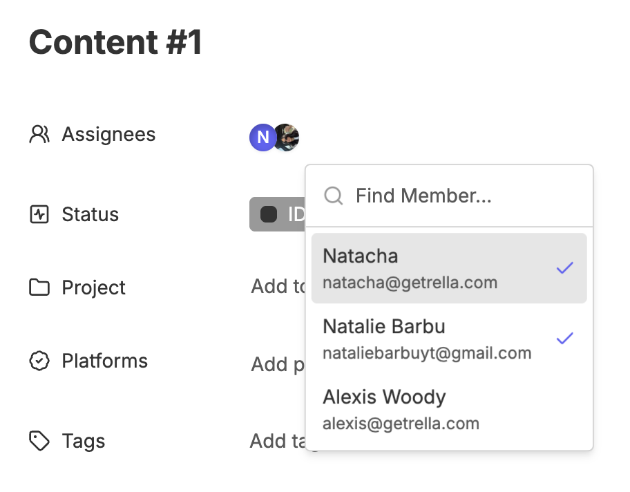This screenshot has height=492, width=630.
Task: Click the magnifier search icon
Action: [334, 196]
